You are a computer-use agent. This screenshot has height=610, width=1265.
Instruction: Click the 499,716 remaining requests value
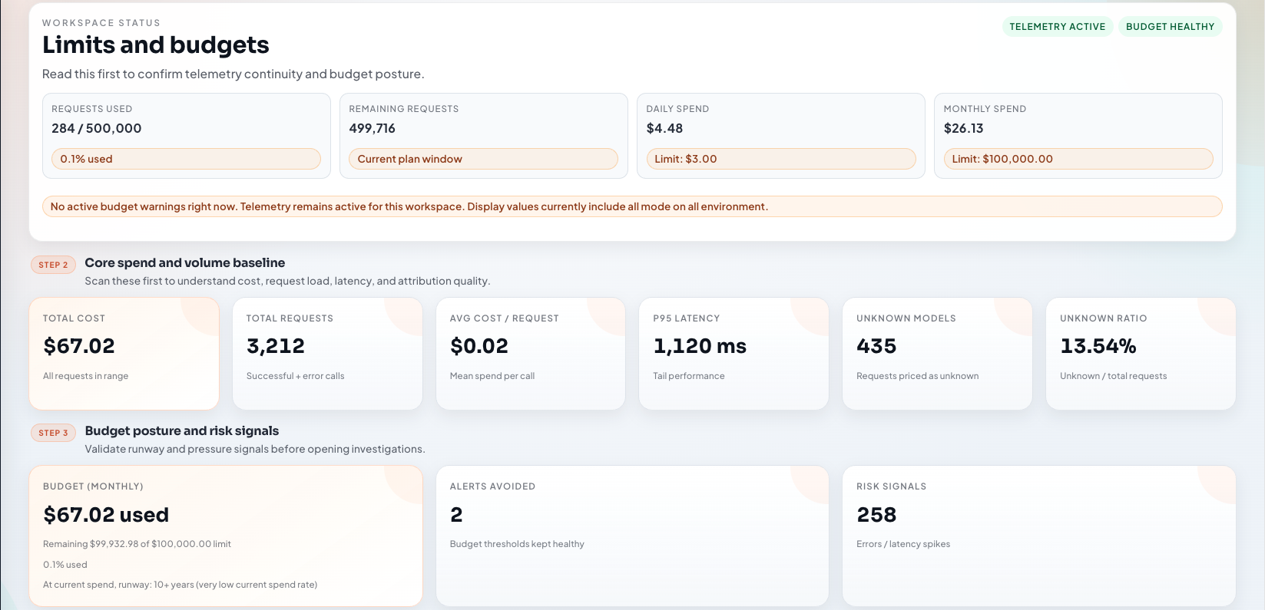click(x=373, y=128)
